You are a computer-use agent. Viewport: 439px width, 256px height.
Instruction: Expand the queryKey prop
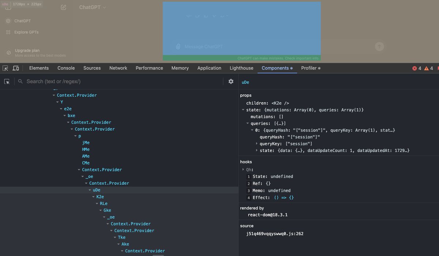257,144
